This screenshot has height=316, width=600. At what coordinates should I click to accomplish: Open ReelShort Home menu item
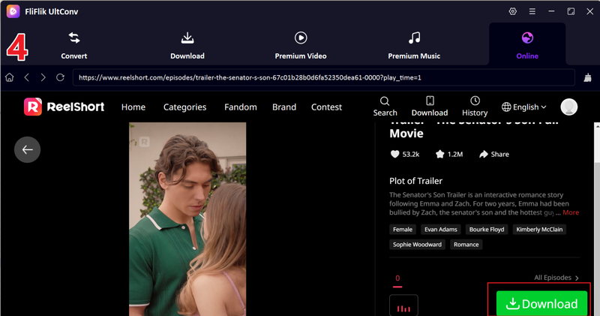pos(133,107)
